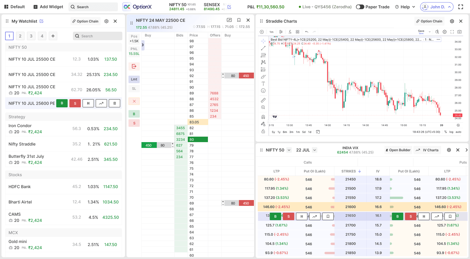Select the text annotation tool
The image size is (470, 259).
point(263,83)
